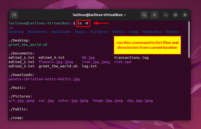This screenshot has height=129, width=201.
Task: Click the ./Documents: heading line
Action: click(x=21, y=53)
